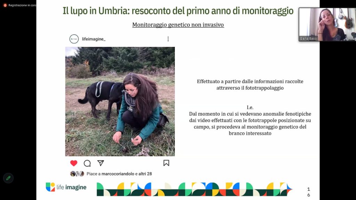Screen dimensions: 356x200
Task: Click the green pencil annotation icon
Action: point(8,178)
